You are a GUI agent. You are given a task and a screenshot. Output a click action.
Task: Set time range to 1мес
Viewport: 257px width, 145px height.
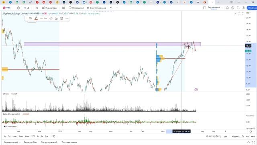coord(14,136)
